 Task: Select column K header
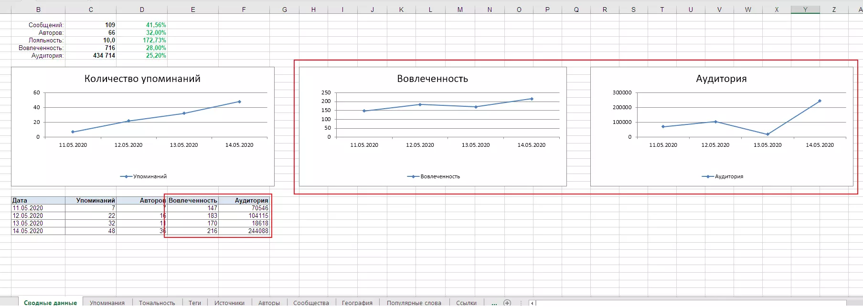click(401, 10)
